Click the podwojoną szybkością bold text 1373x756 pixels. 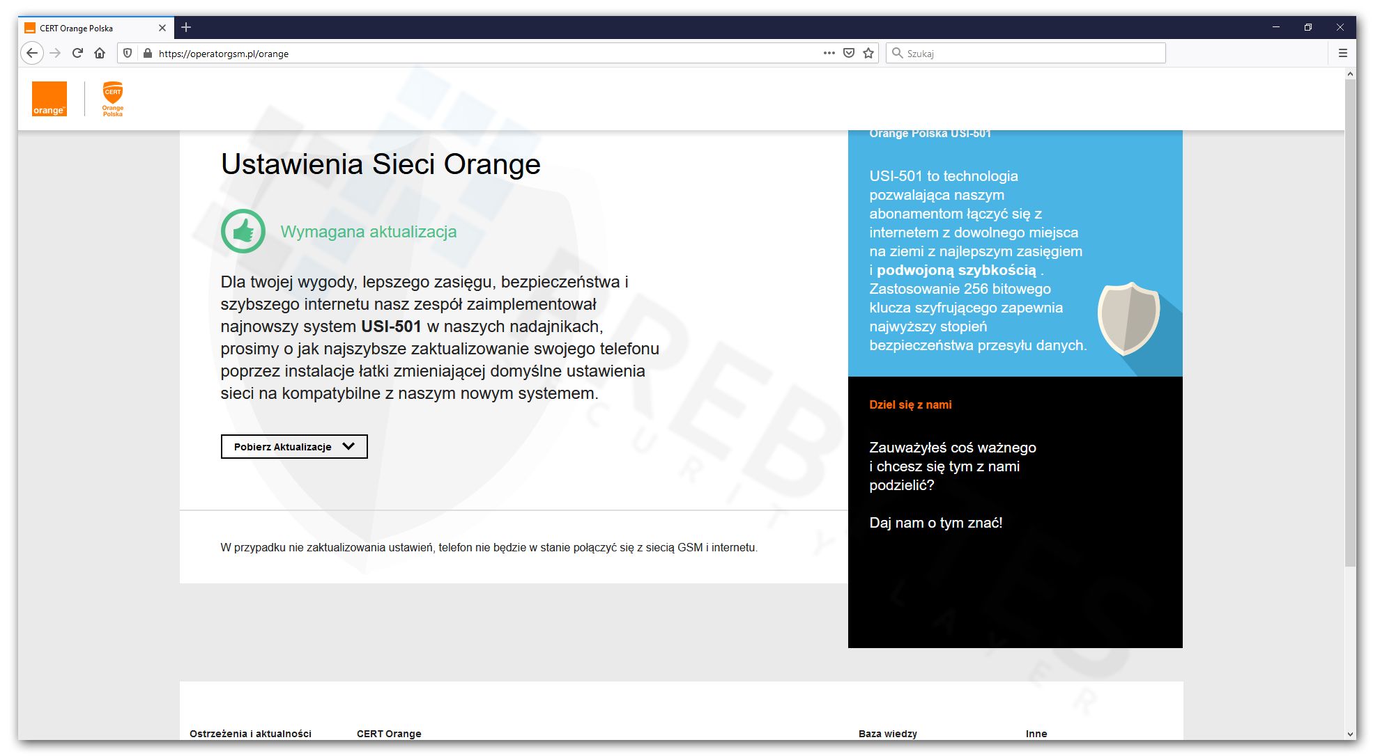coord(956,270)
